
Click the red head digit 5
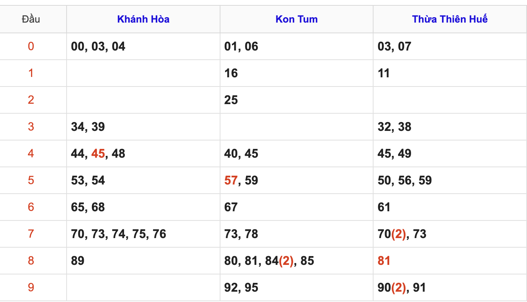31,180
